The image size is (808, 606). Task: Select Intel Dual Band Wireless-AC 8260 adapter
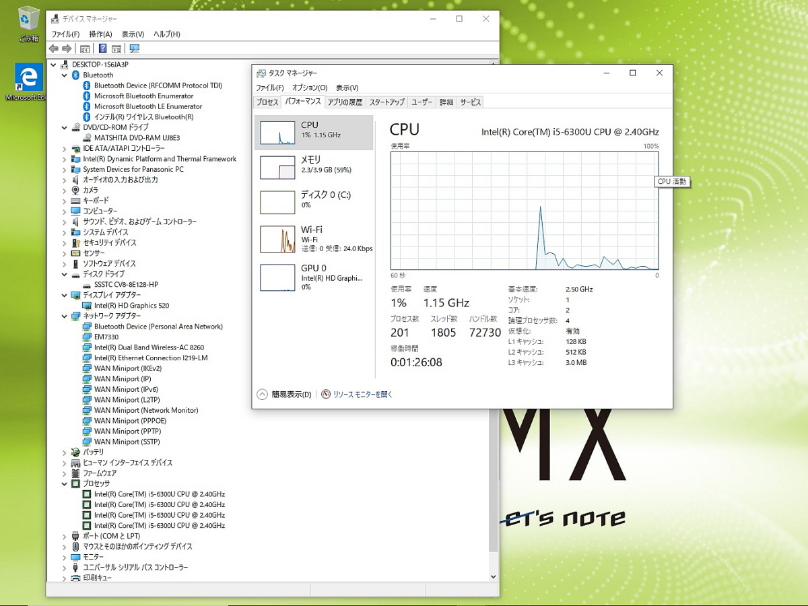[149, 347]
